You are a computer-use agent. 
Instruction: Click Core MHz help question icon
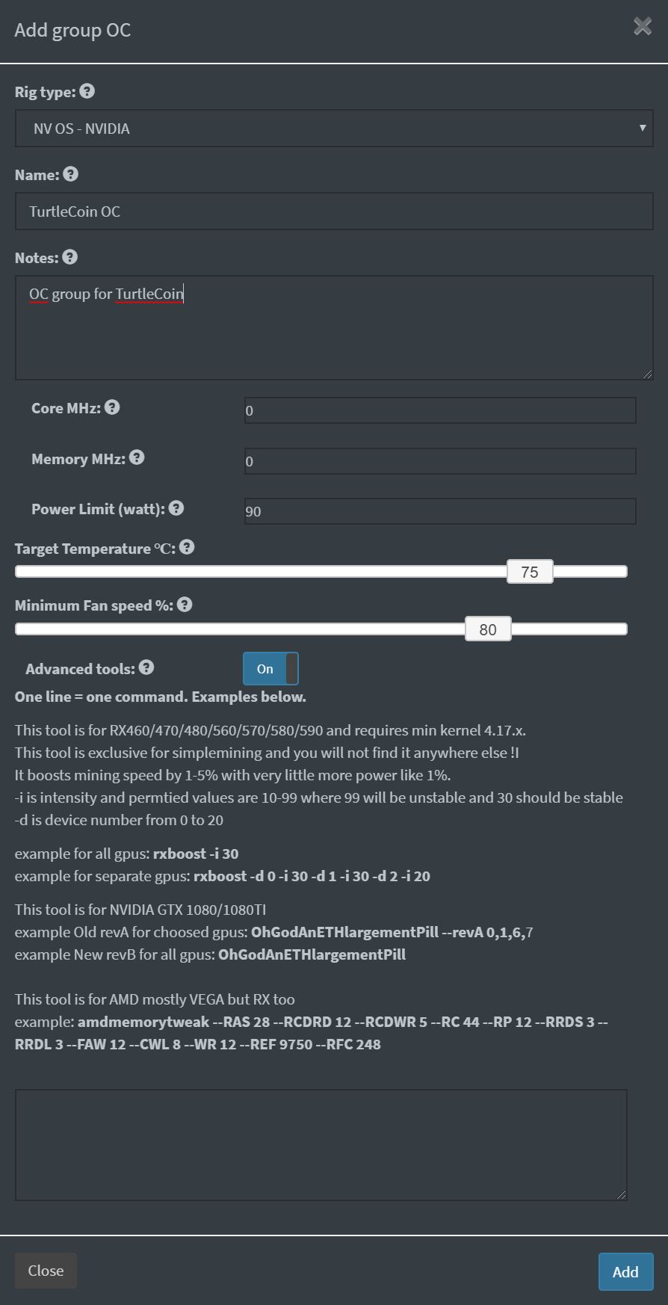[112, 407]
